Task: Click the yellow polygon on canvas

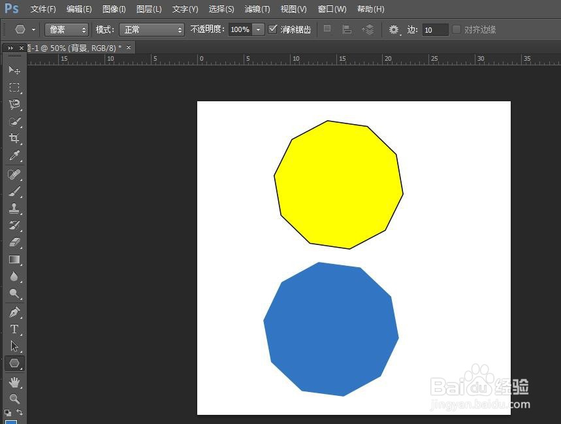Action: pos(338,185)
